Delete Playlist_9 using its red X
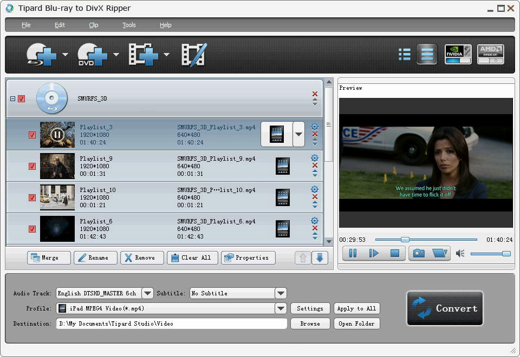520x357 pixels. (315, 166)
